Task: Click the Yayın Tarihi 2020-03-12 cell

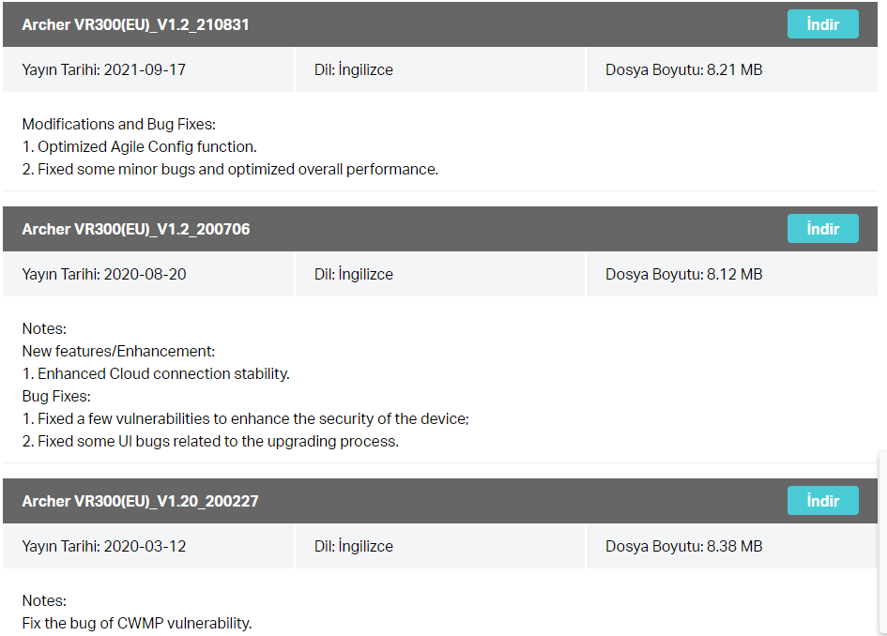Action: click(148, 546)
